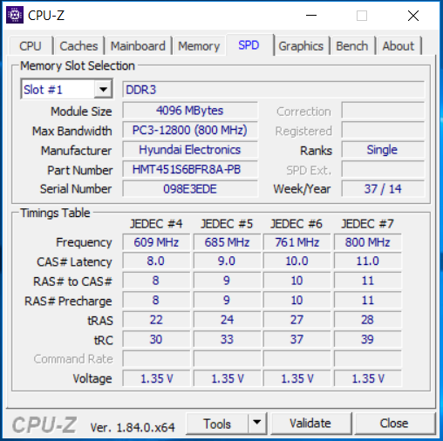This screenshot has height=441, width=443.
Task: Click the Max Bandwidth label
Action: (x=72, y=131)
